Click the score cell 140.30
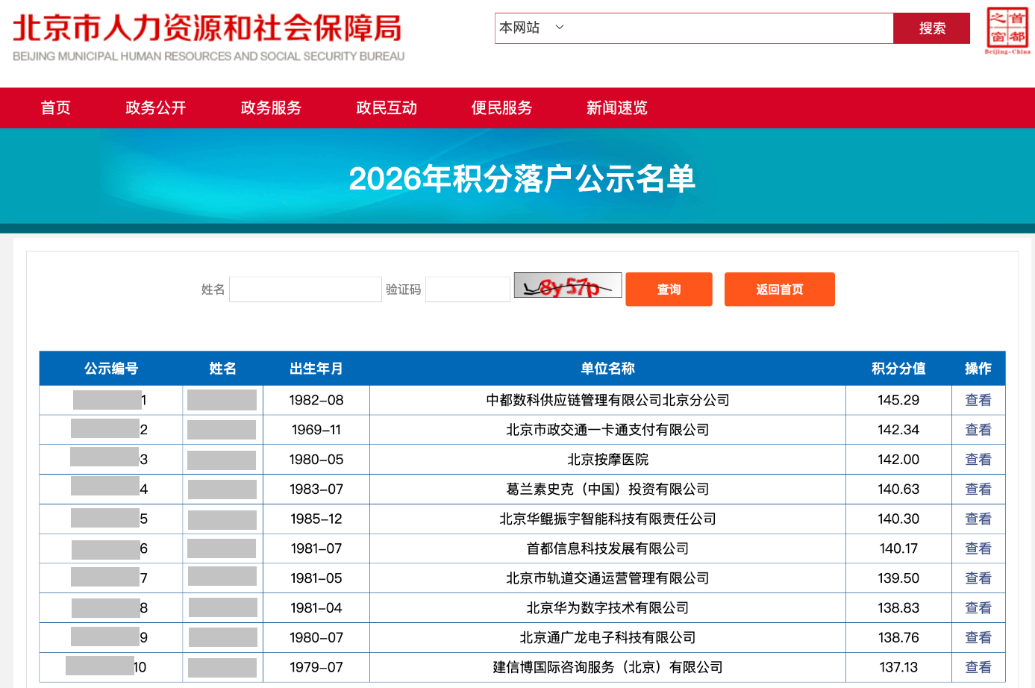 pos(898,519)
